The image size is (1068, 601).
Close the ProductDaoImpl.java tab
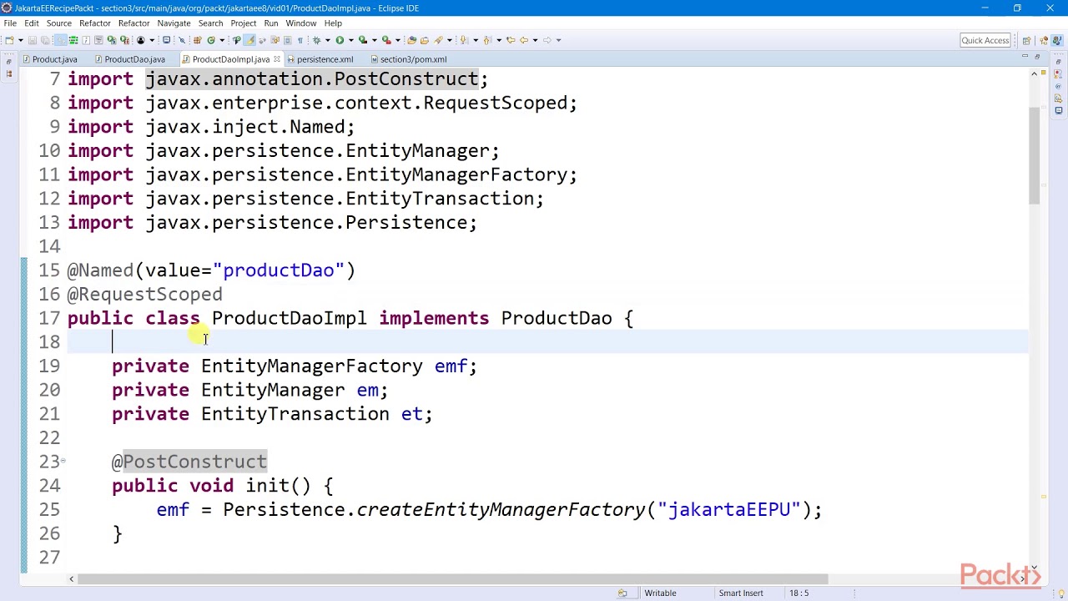tap(276, 59)
